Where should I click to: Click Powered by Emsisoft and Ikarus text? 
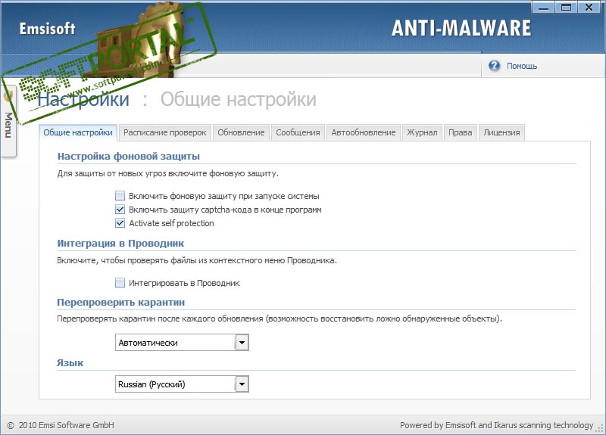click(496, 425)
